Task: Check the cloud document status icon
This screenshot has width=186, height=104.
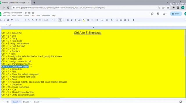Action: click(x=33, y=13)
